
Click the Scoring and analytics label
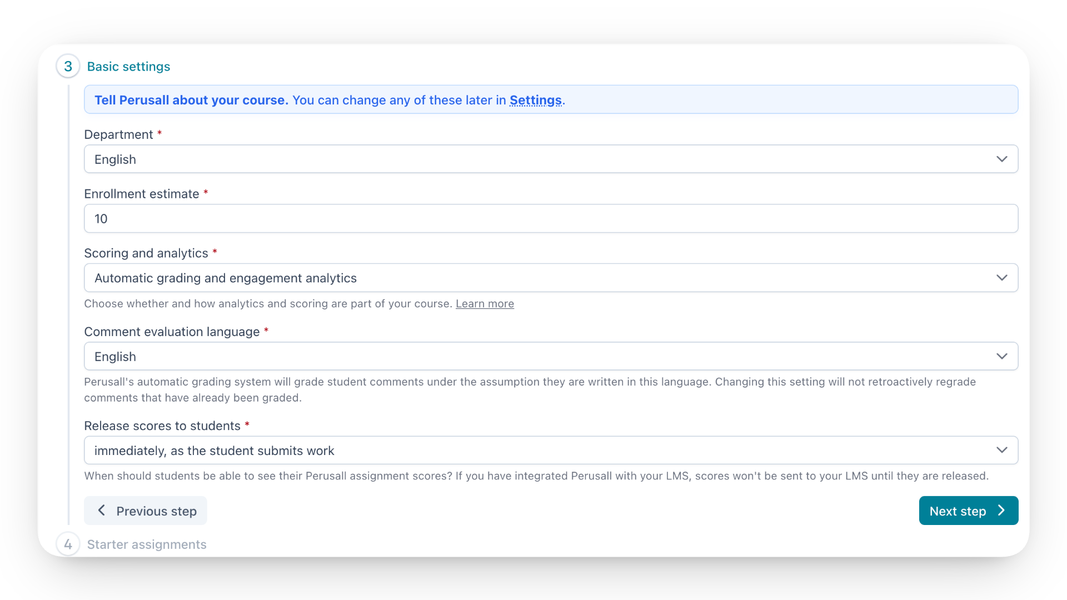click(x=146, y=253)
